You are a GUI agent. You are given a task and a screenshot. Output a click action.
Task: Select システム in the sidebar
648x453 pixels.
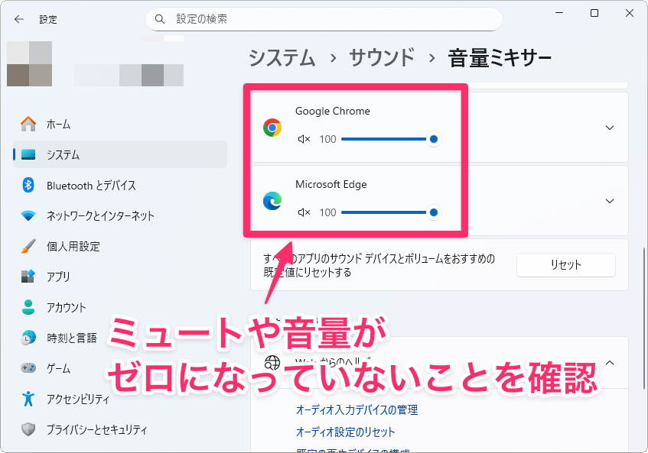pos(63,155)
